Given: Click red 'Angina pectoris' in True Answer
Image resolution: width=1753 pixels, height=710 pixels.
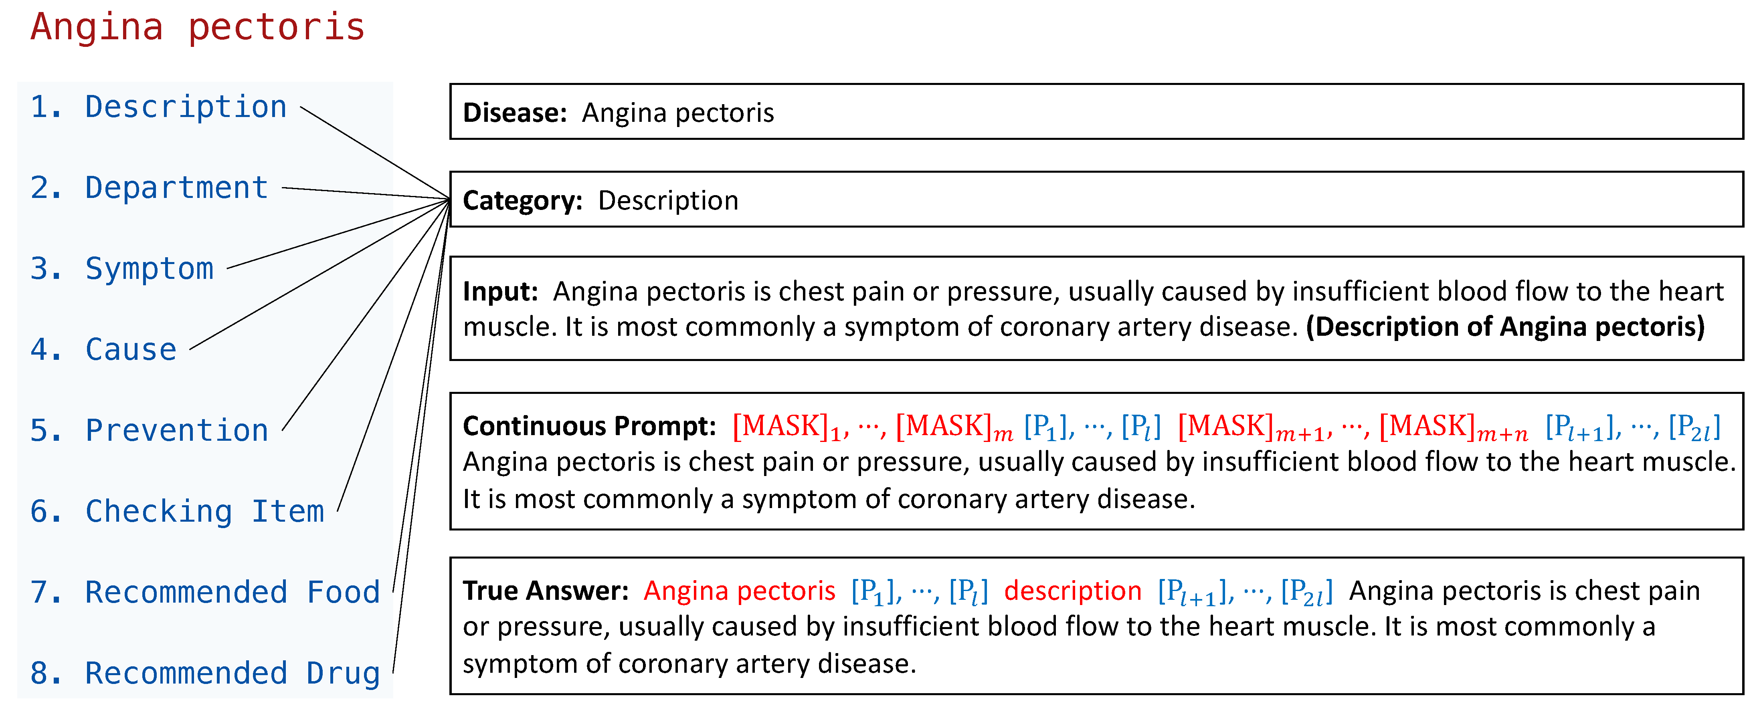Looking at the screenshot, I should click(740, 591).
